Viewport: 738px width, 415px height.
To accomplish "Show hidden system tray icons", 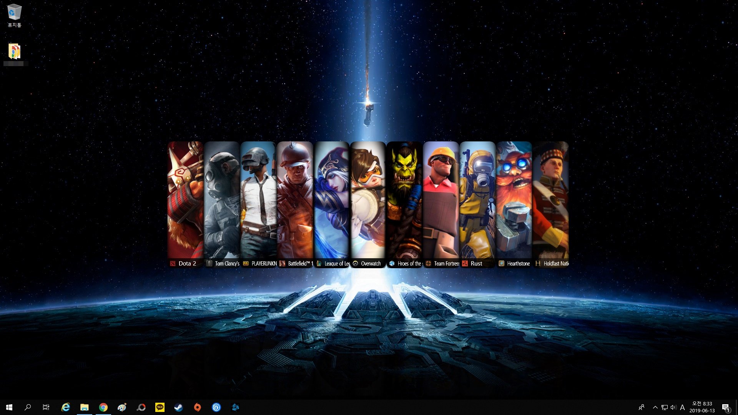I will point(655,407).
